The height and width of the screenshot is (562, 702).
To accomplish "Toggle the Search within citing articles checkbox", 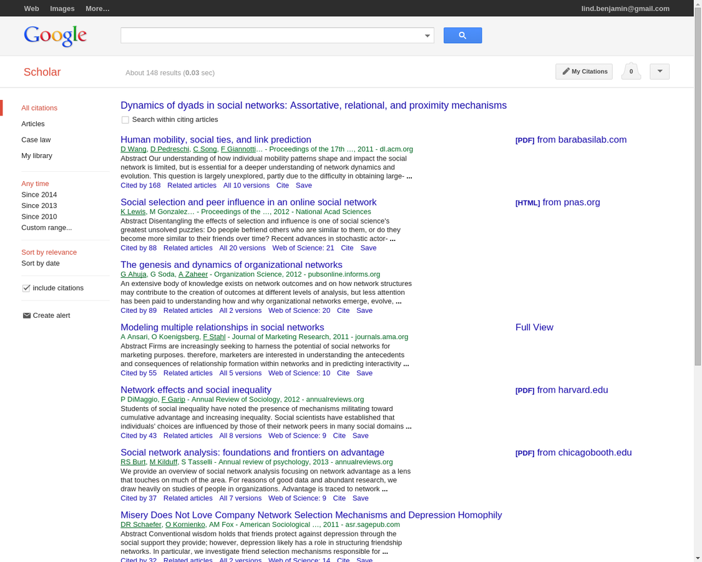I will (125, 120).
